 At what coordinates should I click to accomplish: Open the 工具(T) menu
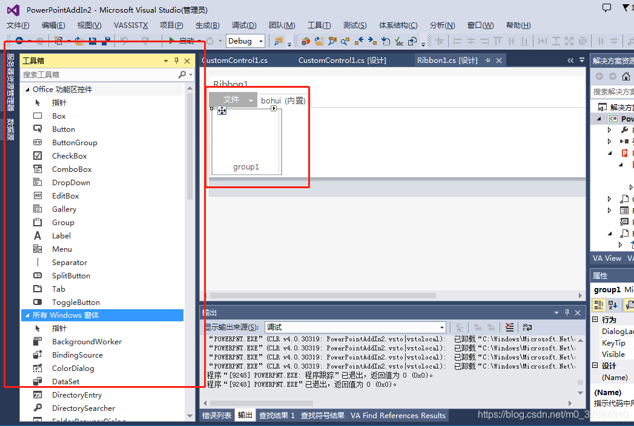click(x=319, y=25)
